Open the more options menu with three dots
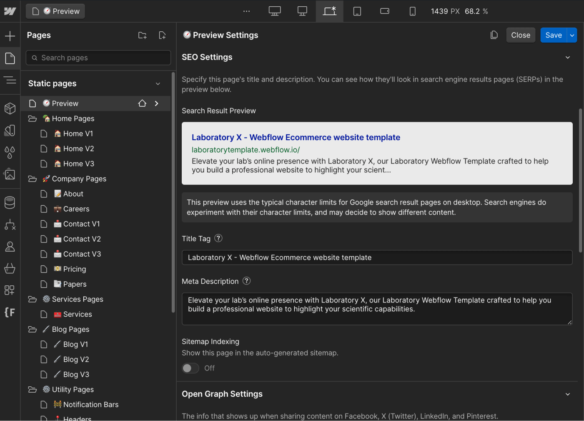584x421 pixels. tap(246, 11)
